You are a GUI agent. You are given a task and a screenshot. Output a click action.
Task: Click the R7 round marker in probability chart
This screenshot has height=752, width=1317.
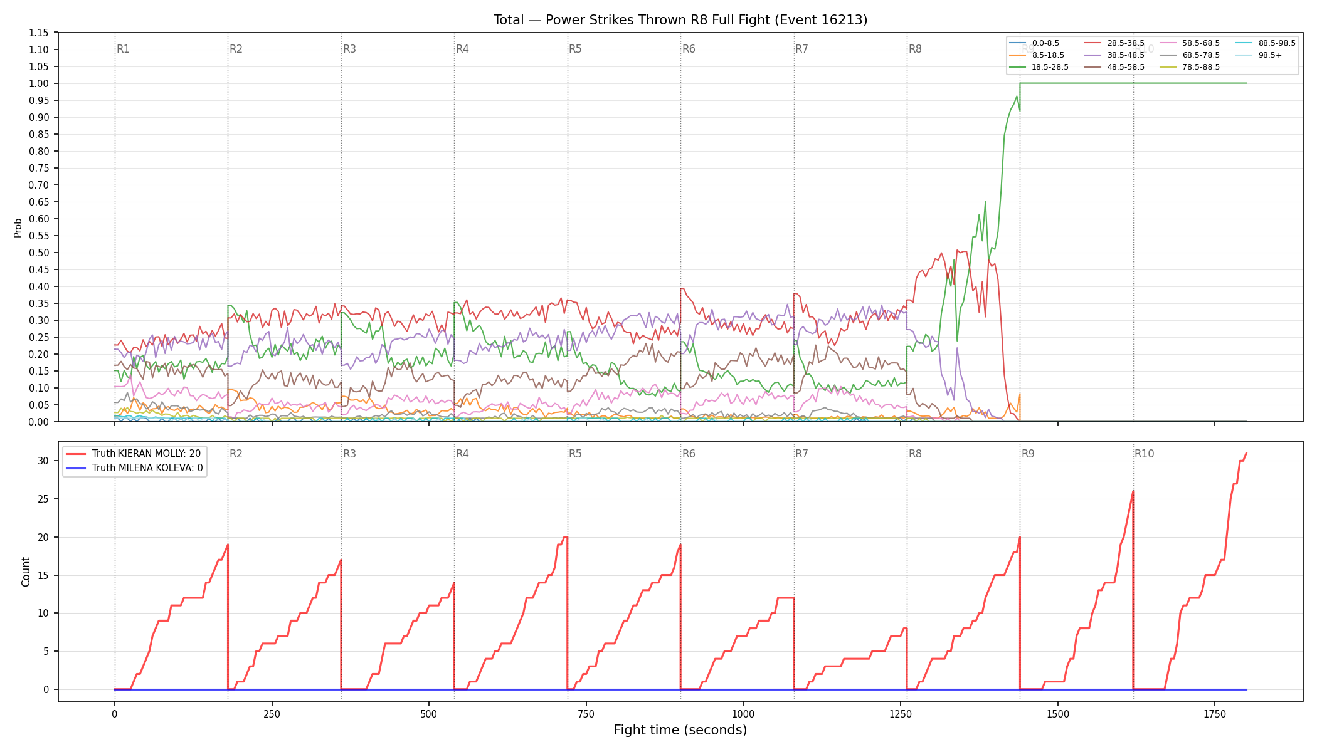tap(801, 49)
